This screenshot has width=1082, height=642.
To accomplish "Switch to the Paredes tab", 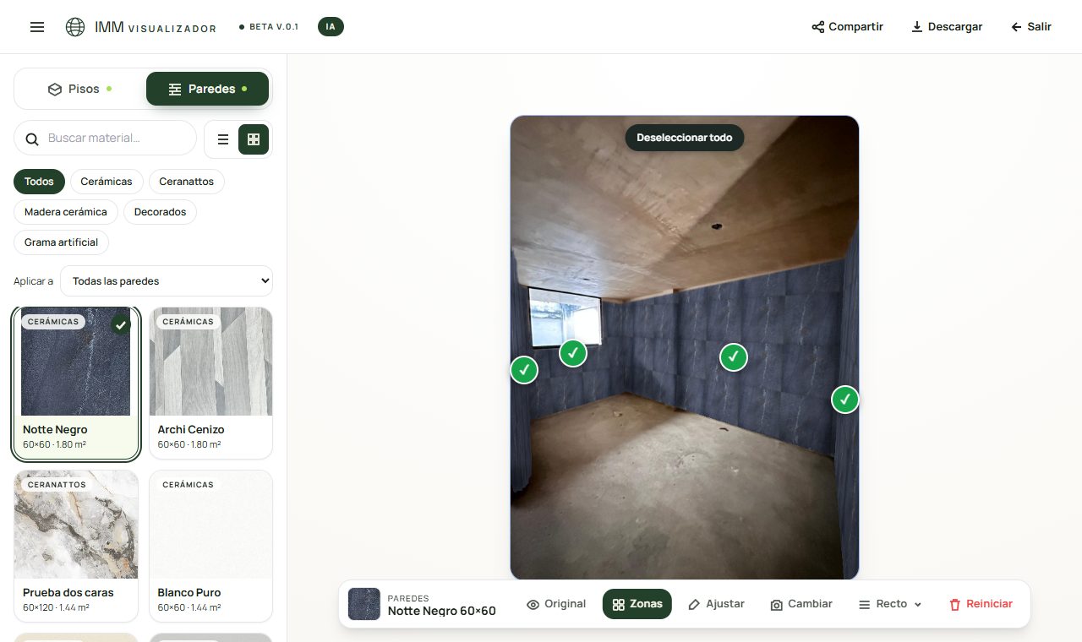I will point(207,89).
